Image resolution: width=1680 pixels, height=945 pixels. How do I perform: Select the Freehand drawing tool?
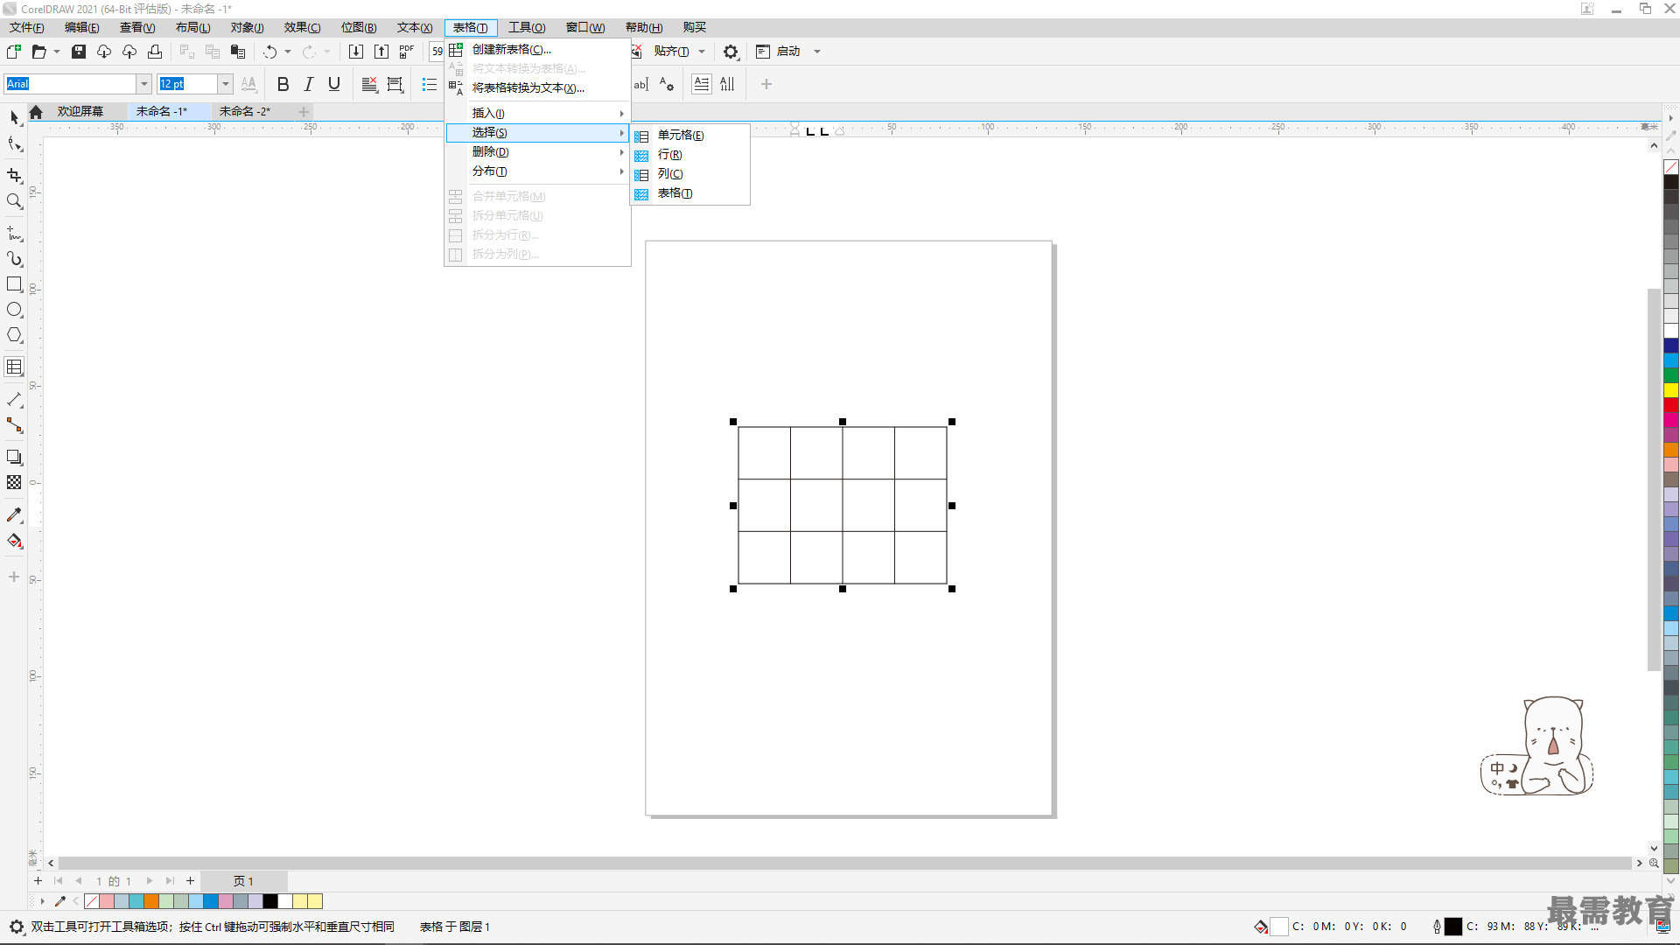[x=14, y=234]
